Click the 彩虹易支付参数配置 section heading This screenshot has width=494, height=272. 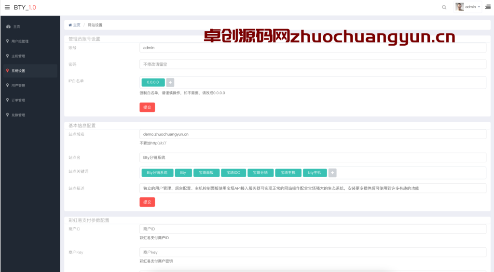click(89, 220)
